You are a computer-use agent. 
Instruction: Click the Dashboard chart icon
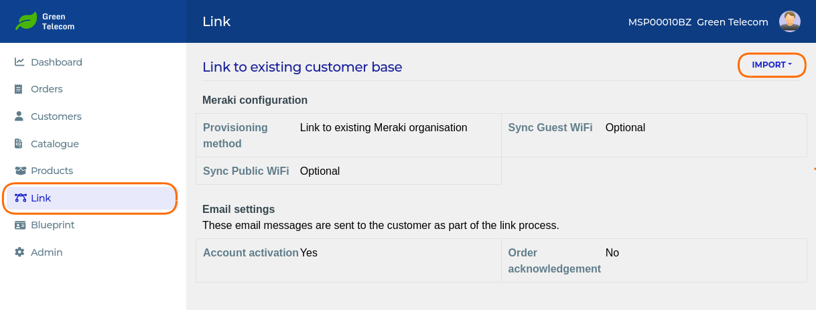tap(19, 62)
